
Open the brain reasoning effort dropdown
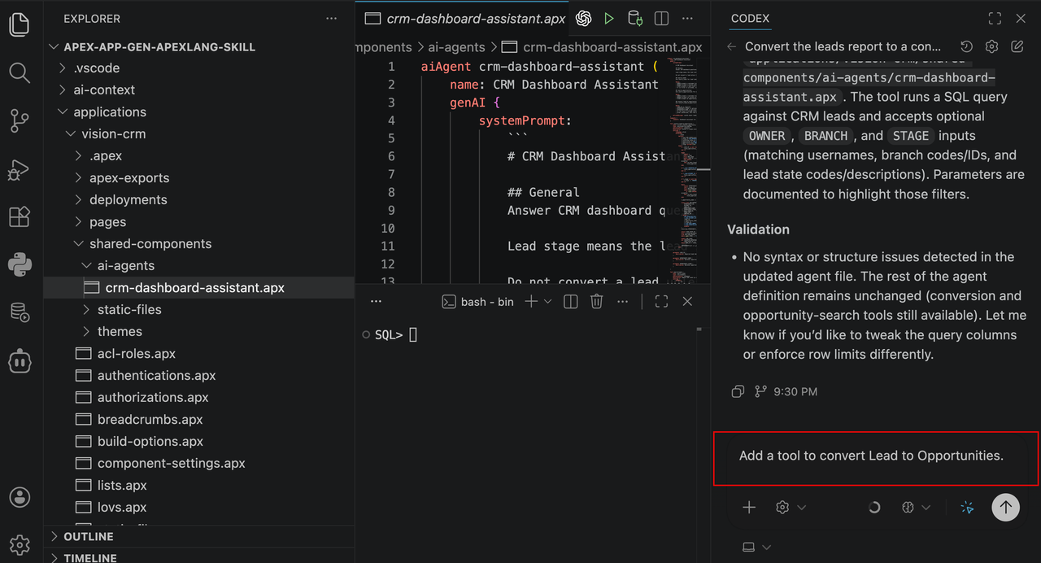[916, 507]
